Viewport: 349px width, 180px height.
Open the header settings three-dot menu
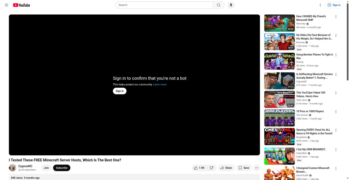[320, 5]
